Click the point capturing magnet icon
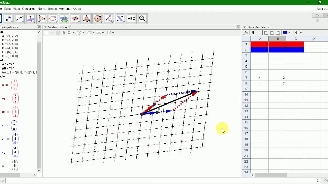The image size is (328, 184). point(69,33)
